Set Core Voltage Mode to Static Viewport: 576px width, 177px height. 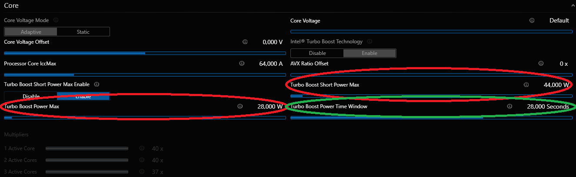83,32
